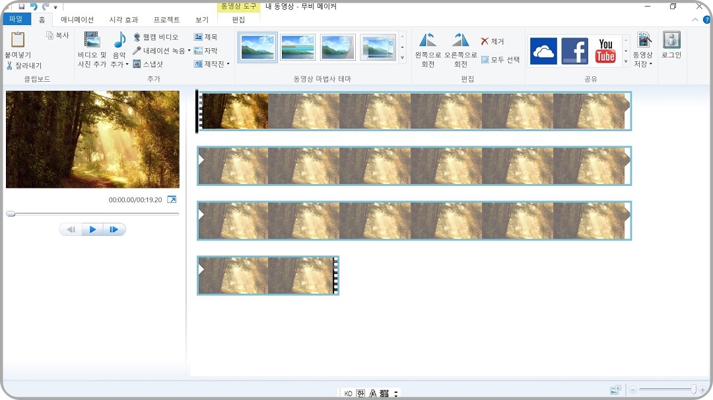This screenshot has height=400, width=713.
Task: Click the preview seek slider handle
Action: (11, 214)
